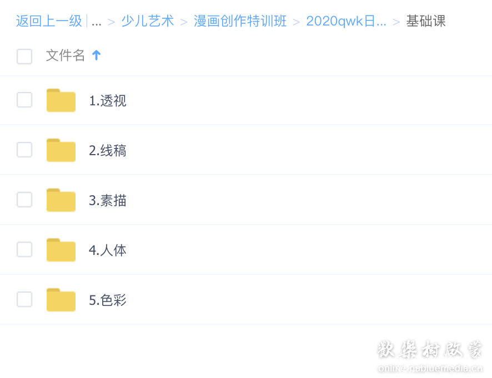The width and height of the screenshot is (492, 378).
Task: Sort list by 文件名 column header
Action: tap(66, 55)
